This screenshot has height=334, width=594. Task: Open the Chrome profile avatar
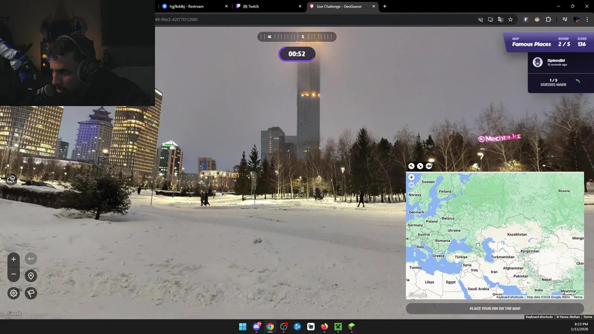coord(576,19)
